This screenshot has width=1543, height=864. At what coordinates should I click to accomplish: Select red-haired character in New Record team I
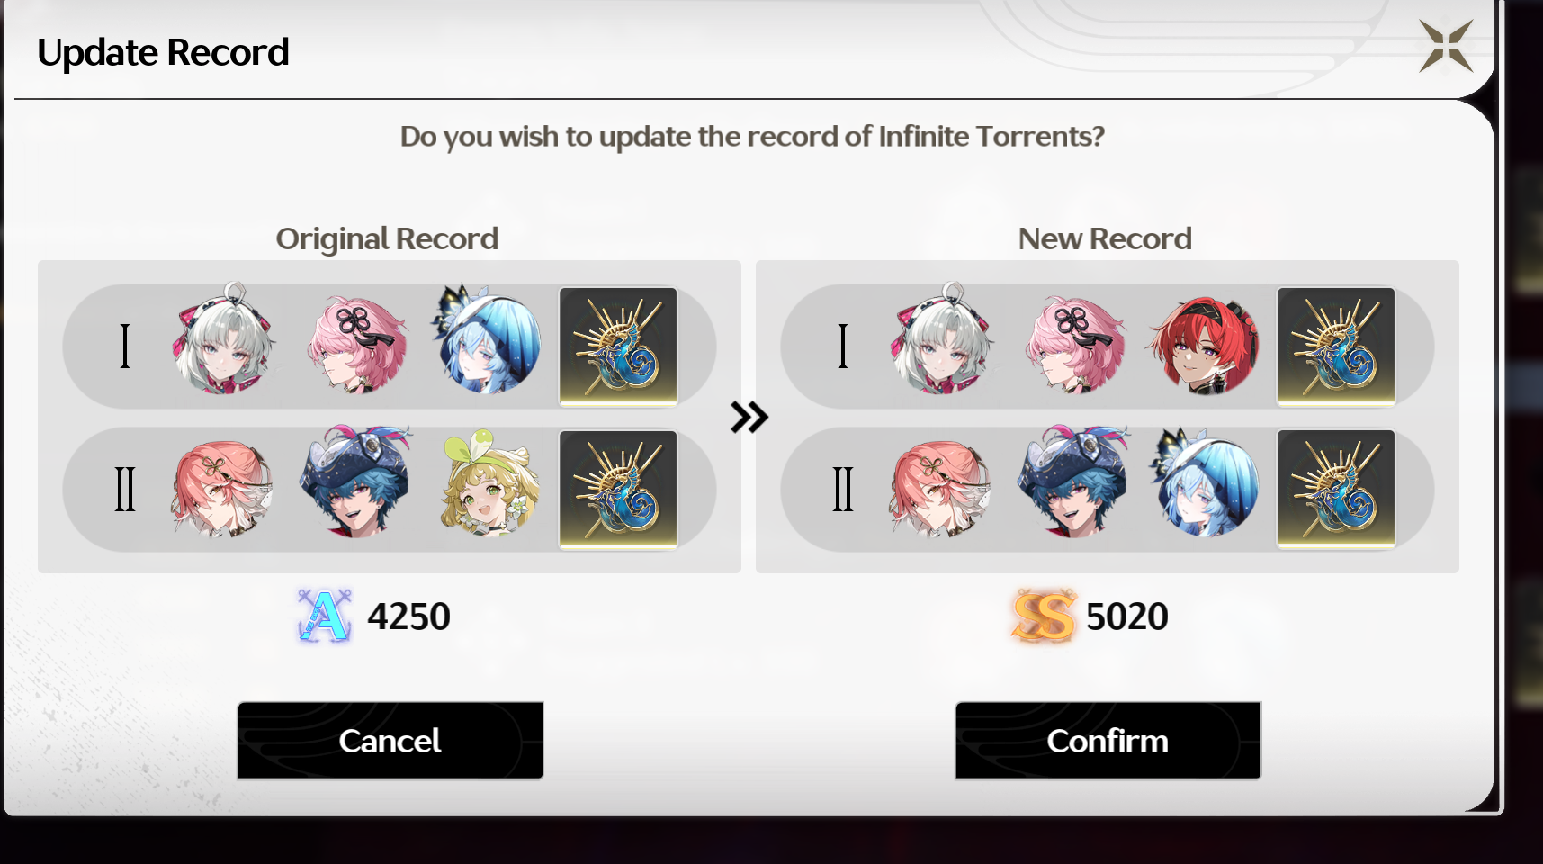[x=1205, y=346]
